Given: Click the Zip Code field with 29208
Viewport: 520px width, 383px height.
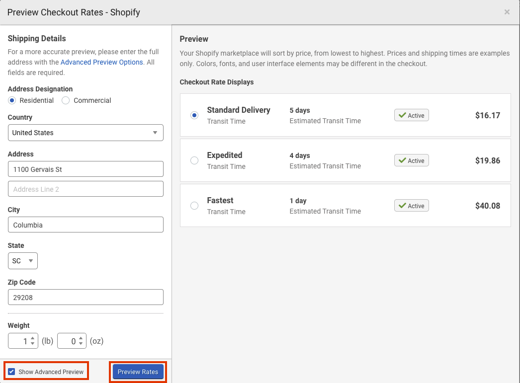Looking at the screenshot, I should point(86,297).
